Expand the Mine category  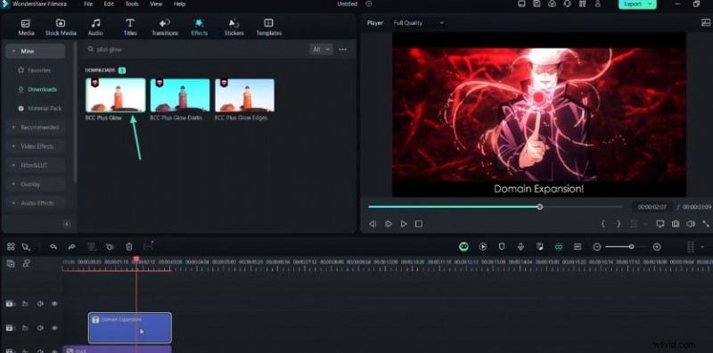(35, 51)
